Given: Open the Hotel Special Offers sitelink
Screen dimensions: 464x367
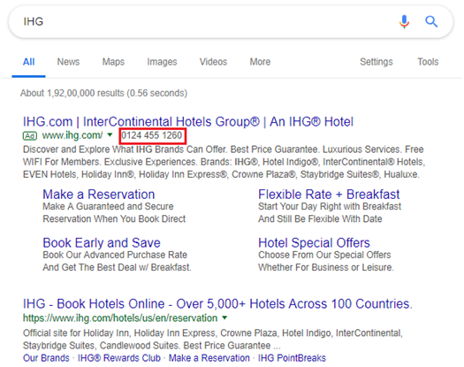Looking at the screenshot, I should (314, 243).
